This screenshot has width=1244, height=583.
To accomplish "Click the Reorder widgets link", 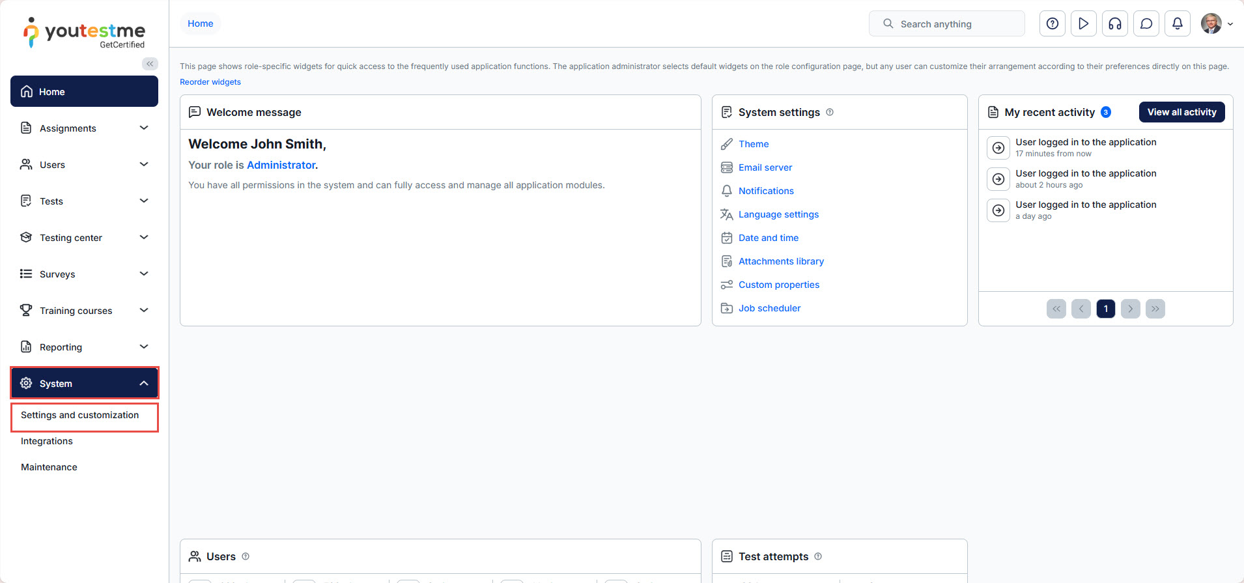I will [x=210, y=82].
